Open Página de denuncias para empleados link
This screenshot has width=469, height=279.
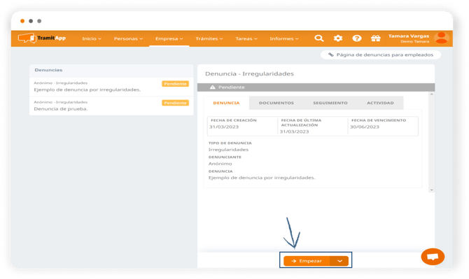pos(381,55)
